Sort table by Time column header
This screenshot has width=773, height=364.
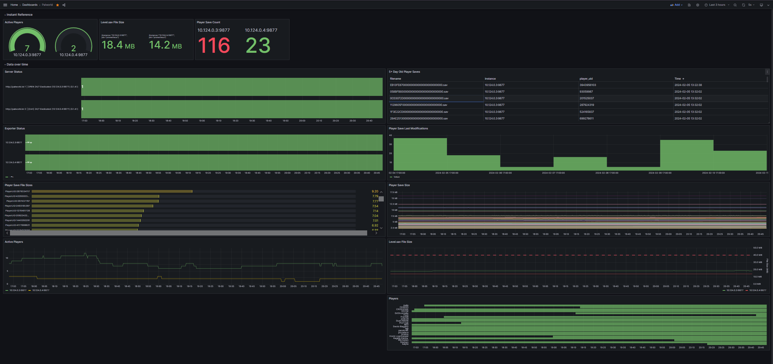click(678, 79)
